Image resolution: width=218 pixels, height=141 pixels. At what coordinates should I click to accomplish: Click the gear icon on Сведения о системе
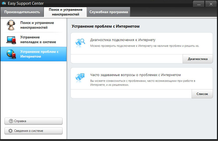(x=11, y=131)
